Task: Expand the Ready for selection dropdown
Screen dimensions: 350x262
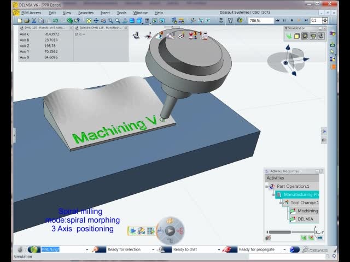Action: point(153,249)
